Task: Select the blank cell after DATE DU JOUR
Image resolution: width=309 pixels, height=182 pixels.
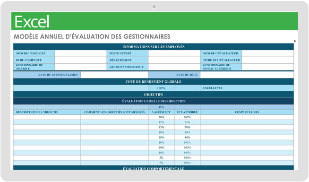Action: 247,75
